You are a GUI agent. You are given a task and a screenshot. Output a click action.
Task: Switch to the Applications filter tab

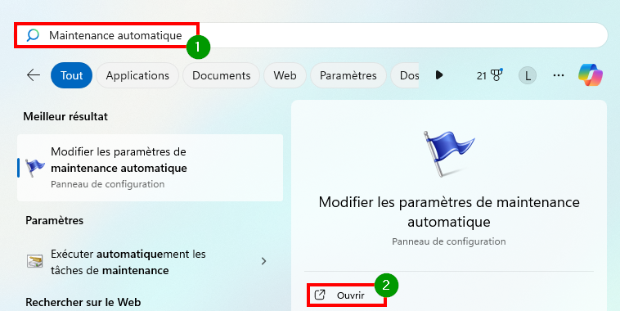[x=137, y=75]
